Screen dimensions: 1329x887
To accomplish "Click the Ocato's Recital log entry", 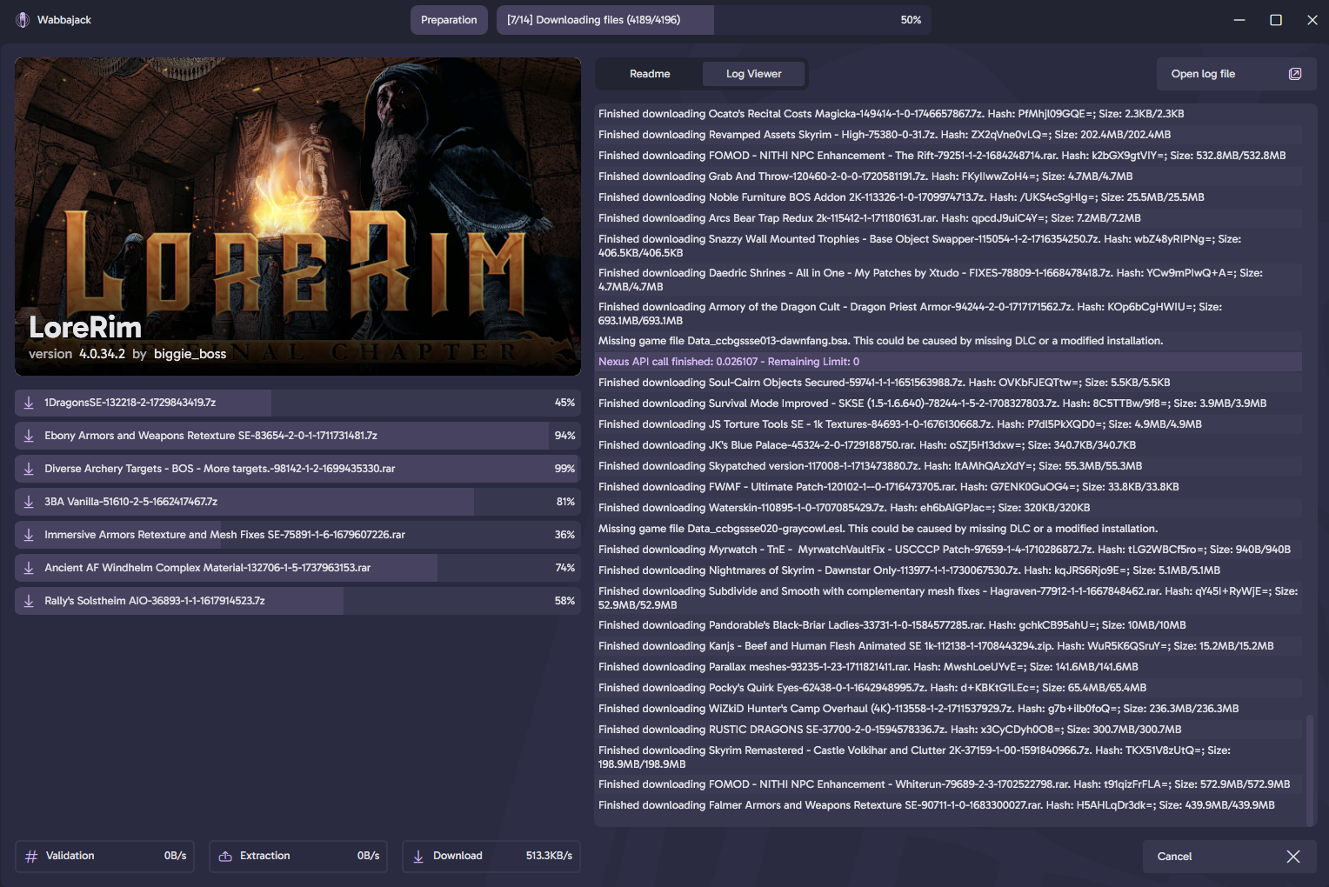I will coord(948,114).
